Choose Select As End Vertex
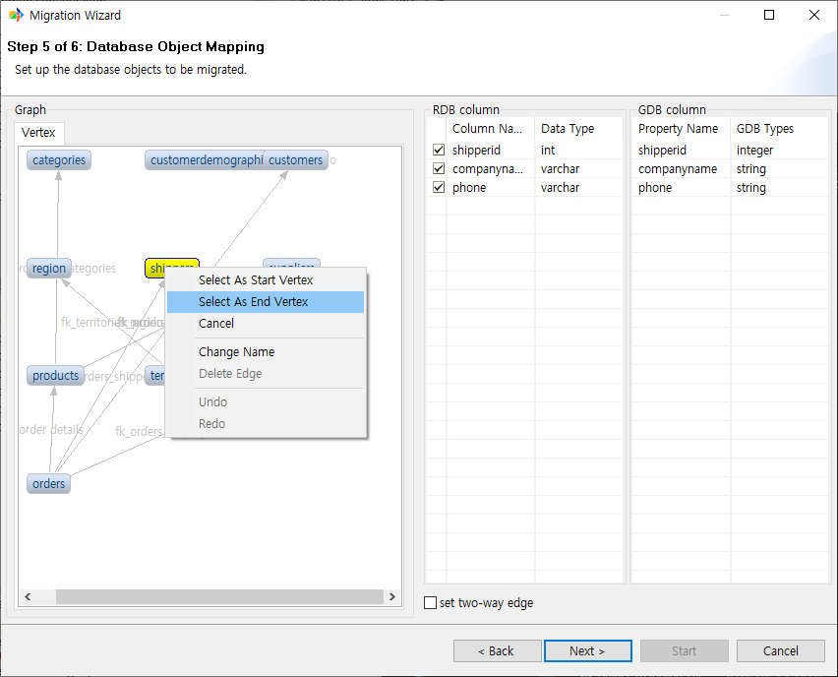The height and width of the screenshot is (677, 838). point(254,302)
